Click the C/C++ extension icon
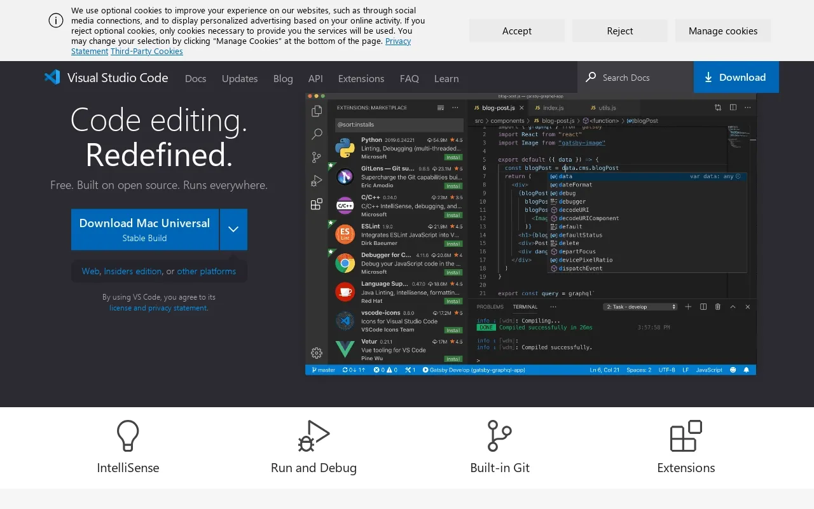 pyautogui.click(x=345, y=206)
